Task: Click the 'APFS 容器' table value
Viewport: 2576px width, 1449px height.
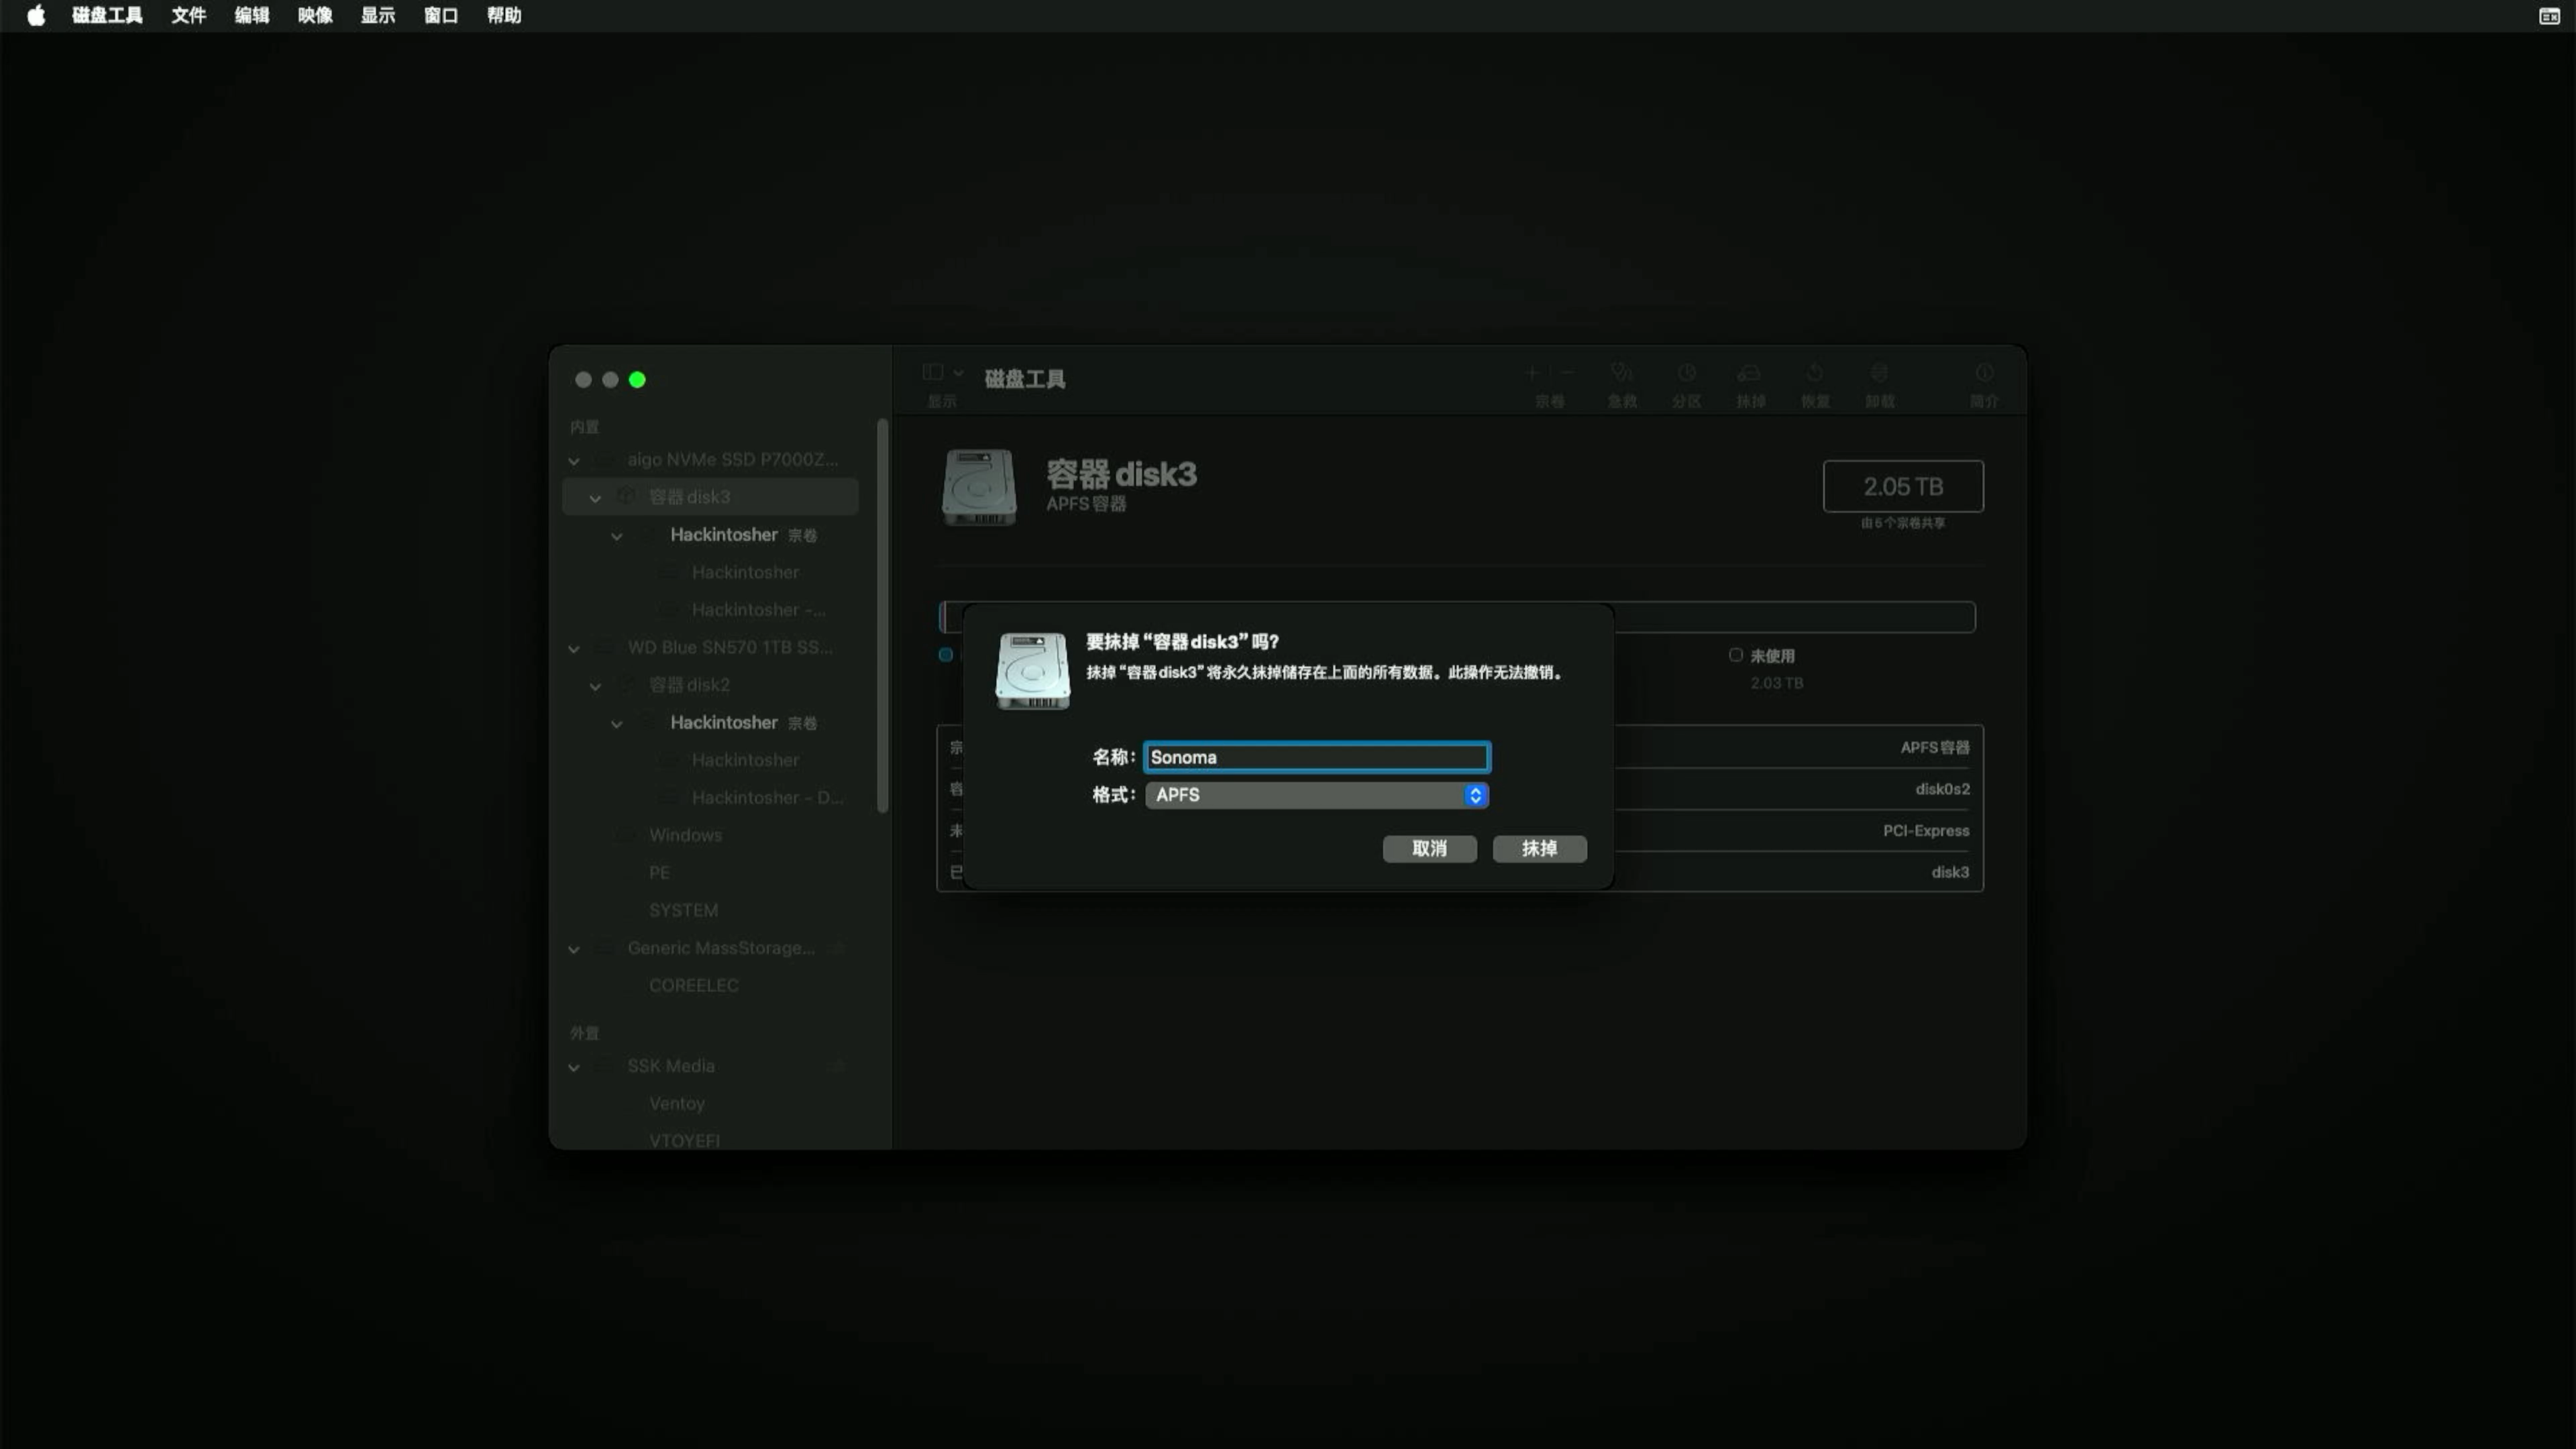Action: coord(1934,747)
